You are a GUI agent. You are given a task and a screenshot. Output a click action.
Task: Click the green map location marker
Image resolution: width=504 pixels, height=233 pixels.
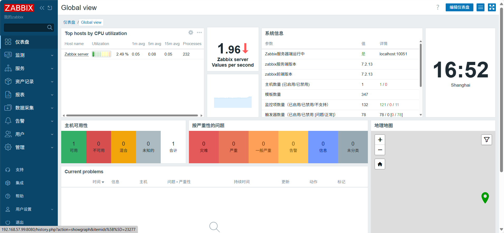pos(485,197)
